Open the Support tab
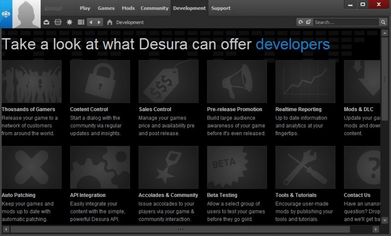 click(221, 8)
